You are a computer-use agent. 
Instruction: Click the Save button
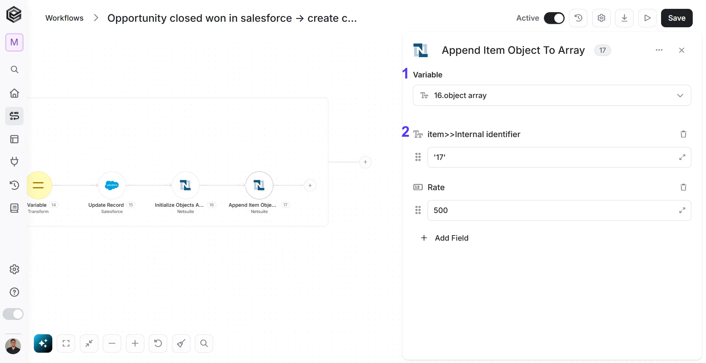coord(677,18)
